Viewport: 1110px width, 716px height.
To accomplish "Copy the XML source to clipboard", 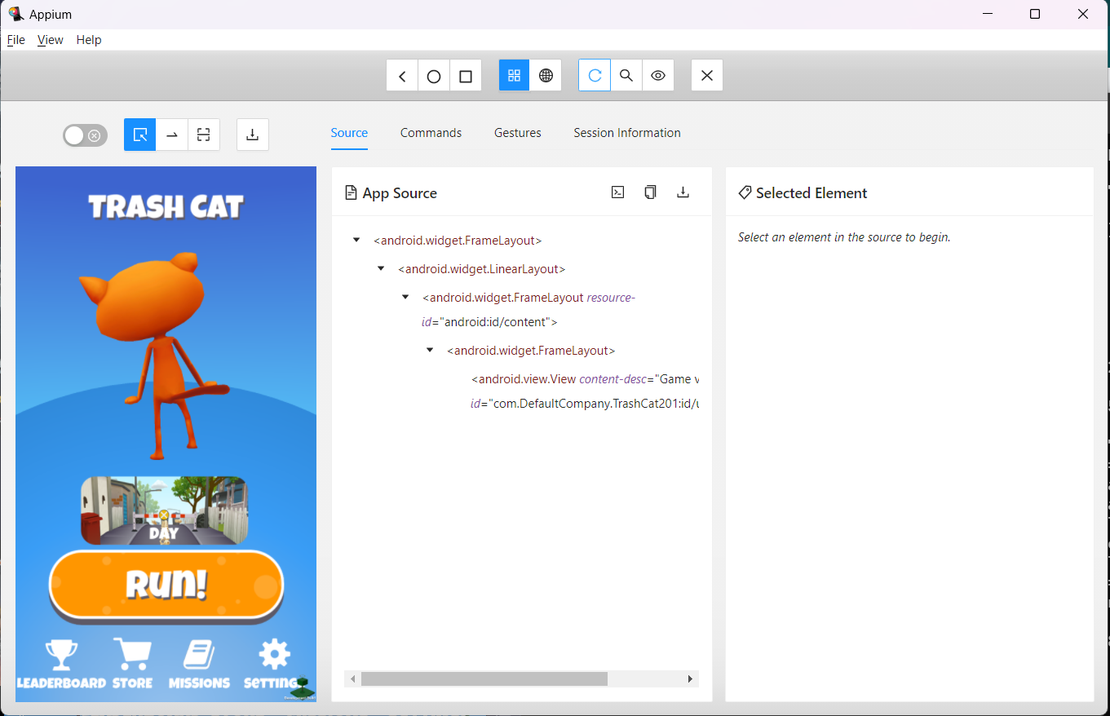I will (x=650, y=192).
